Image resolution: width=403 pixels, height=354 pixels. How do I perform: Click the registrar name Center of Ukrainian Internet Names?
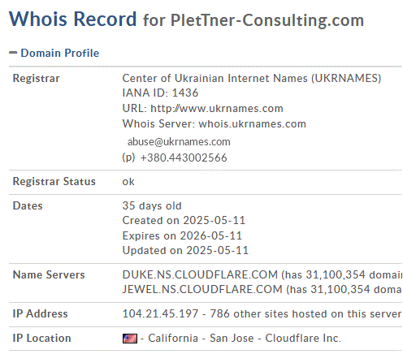[215, 78]
